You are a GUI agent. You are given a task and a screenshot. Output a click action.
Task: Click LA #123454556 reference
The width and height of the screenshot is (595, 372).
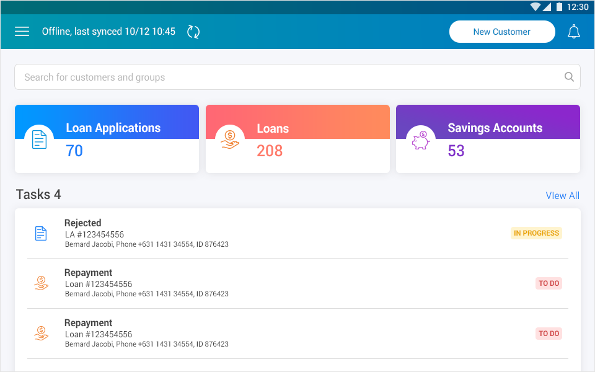click(x=94, y=234)
